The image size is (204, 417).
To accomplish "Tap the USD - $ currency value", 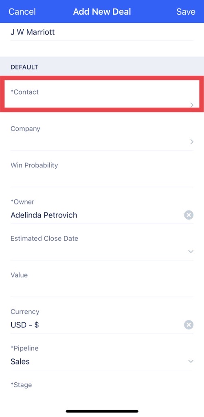I will (x=25, y=325).
